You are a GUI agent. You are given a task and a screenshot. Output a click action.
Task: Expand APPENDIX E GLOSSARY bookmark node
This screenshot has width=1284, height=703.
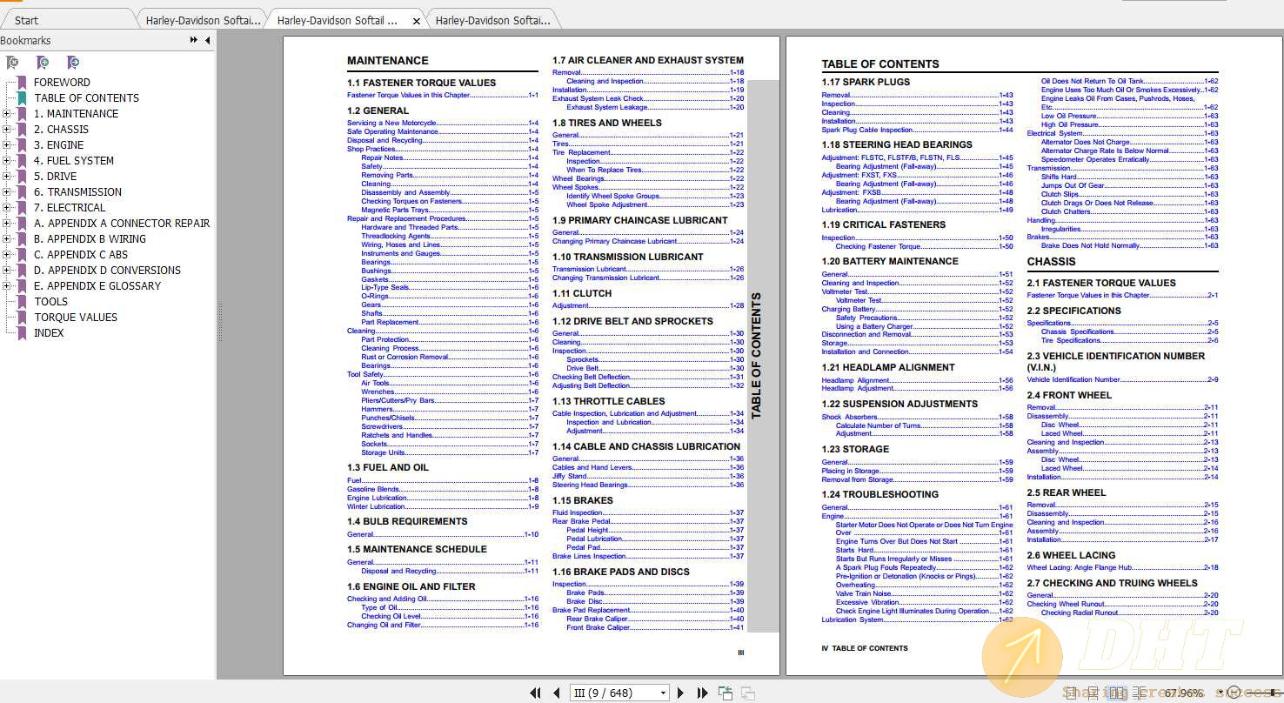click(x=7, y=286)
